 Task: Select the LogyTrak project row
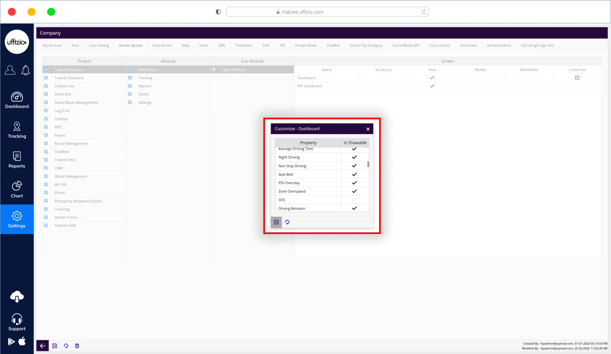click(62, 111)
